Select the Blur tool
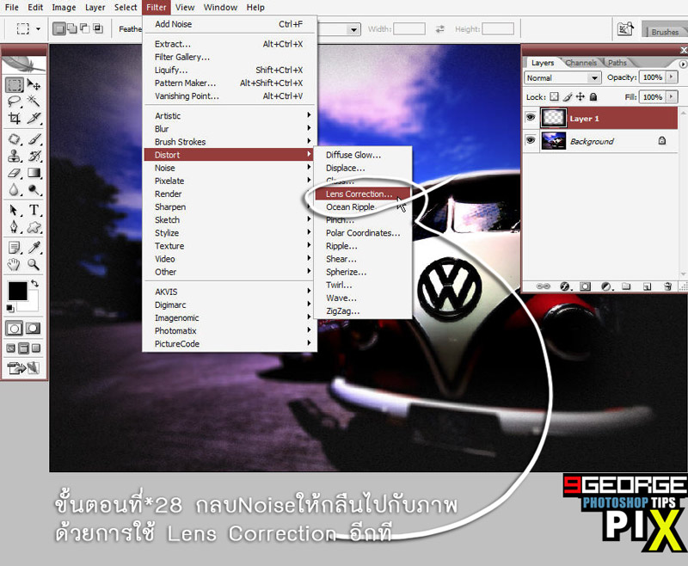The image size is (688, 566). 15,189
